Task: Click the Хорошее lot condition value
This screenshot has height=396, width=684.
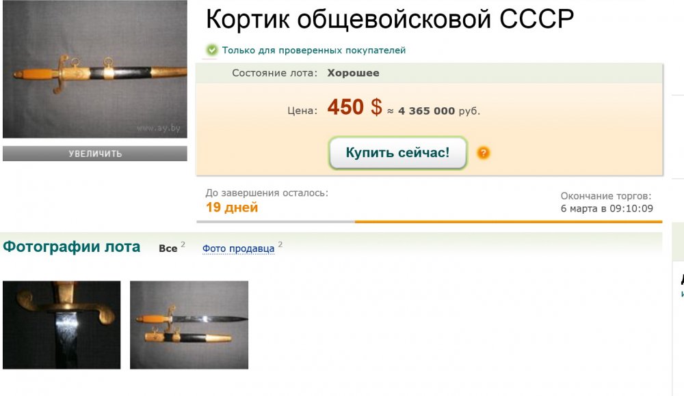Action: pos(354,73)
